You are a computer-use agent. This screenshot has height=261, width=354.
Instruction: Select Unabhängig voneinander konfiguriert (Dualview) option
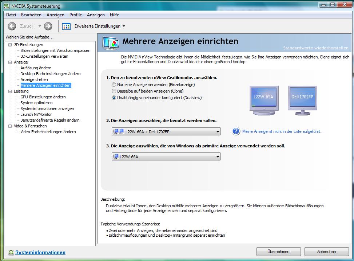pyautogui.click(x=114, y=98)
